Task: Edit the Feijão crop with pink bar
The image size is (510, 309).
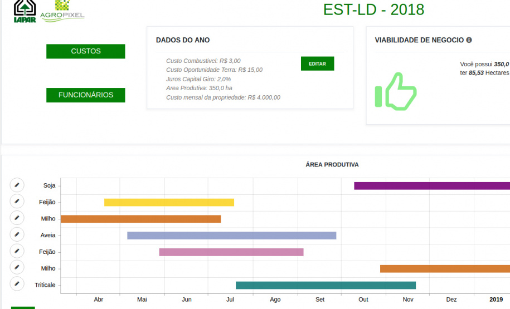Action: pos(17,251)
